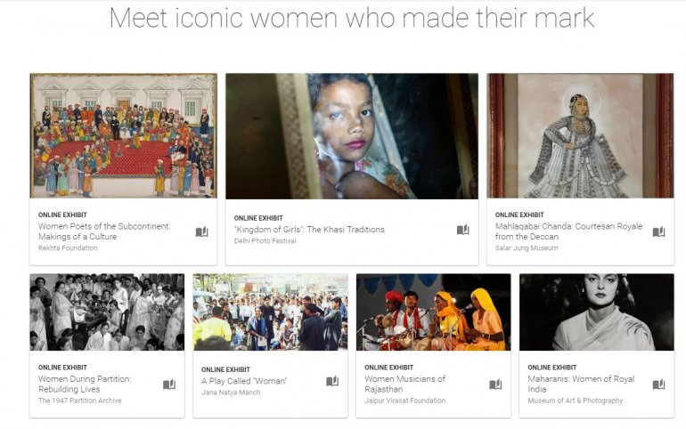The width and height of the screenshot is (686, 429).
Task: Click book icon on Mahlaqabai Chanda card
Action: tap(658, 232)
